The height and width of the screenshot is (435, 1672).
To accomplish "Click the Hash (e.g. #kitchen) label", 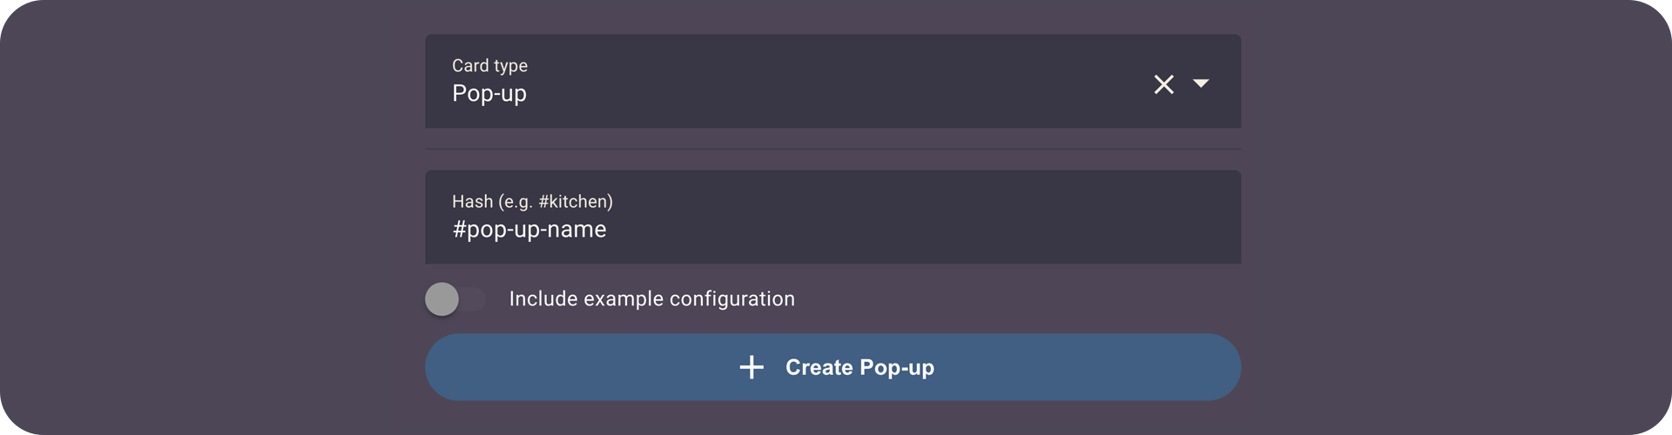I will (532, 202).
